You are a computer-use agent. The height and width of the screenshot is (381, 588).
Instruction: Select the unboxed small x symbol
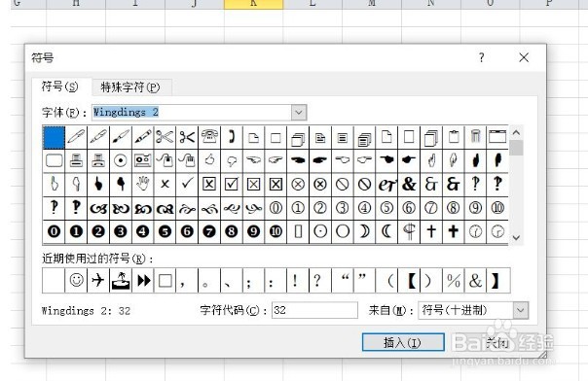pyautogui.click(x=165, y=184)
